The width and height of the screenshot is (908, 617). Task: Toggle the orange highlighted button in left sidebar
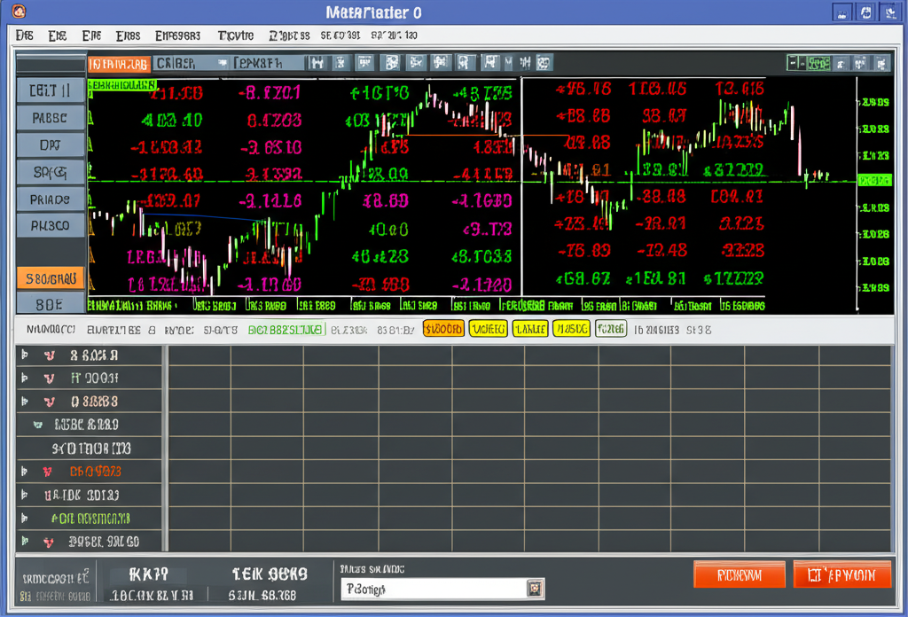[51, 278]
